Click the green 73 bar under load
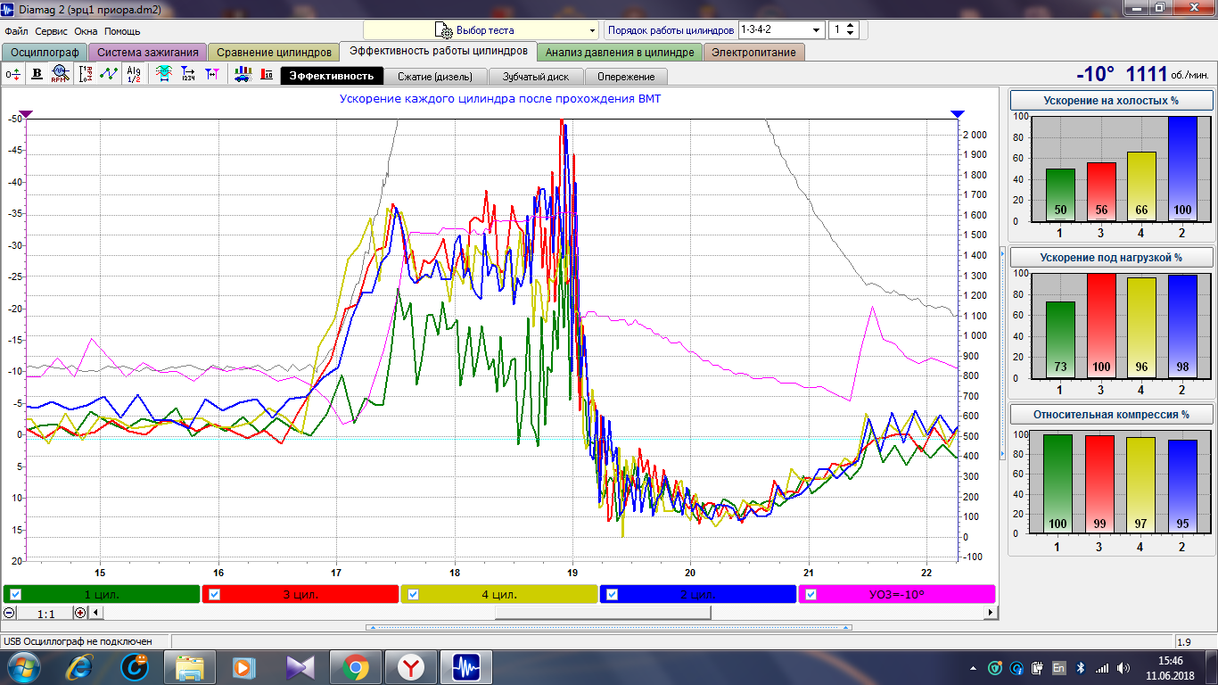Image resolution: width=1218 pixels, height=685 pixels. (x=1060, y=340)
